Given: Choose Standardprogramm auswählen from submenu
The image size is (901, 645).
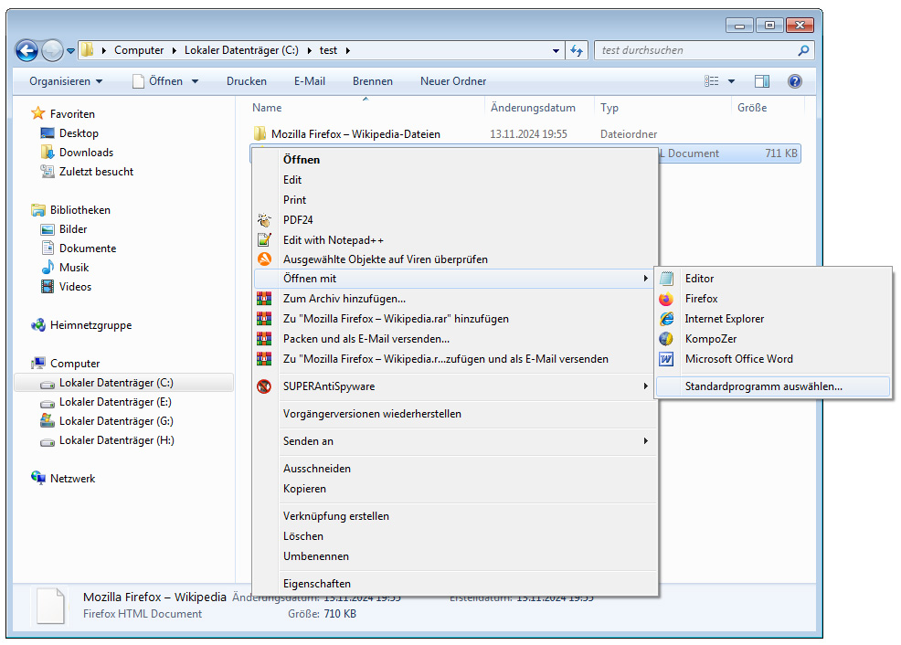Looking at the screenshot, I should click(763, 386).
